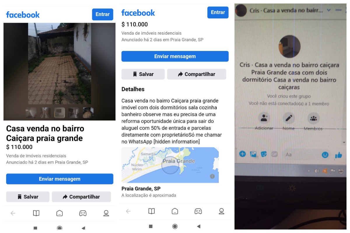Click Entrar button on left listing screen
The width and height of the screenshot is (350, 233).
tap(103, 14)
